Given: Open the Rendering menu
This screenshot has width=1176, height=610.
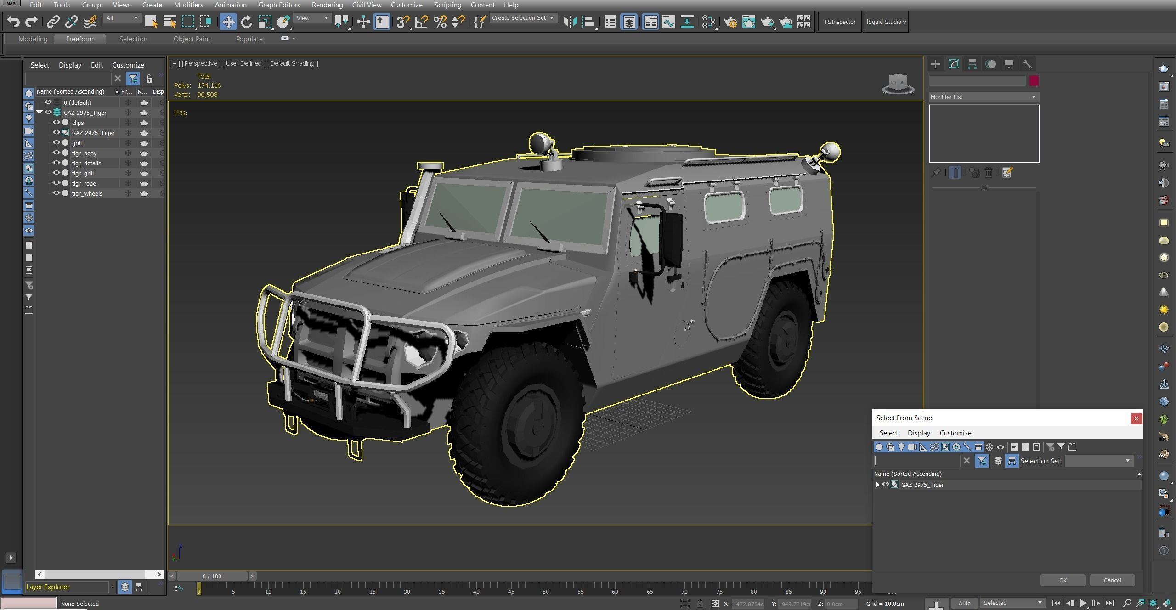Looking at the screenshot, I should click(327, 5).
